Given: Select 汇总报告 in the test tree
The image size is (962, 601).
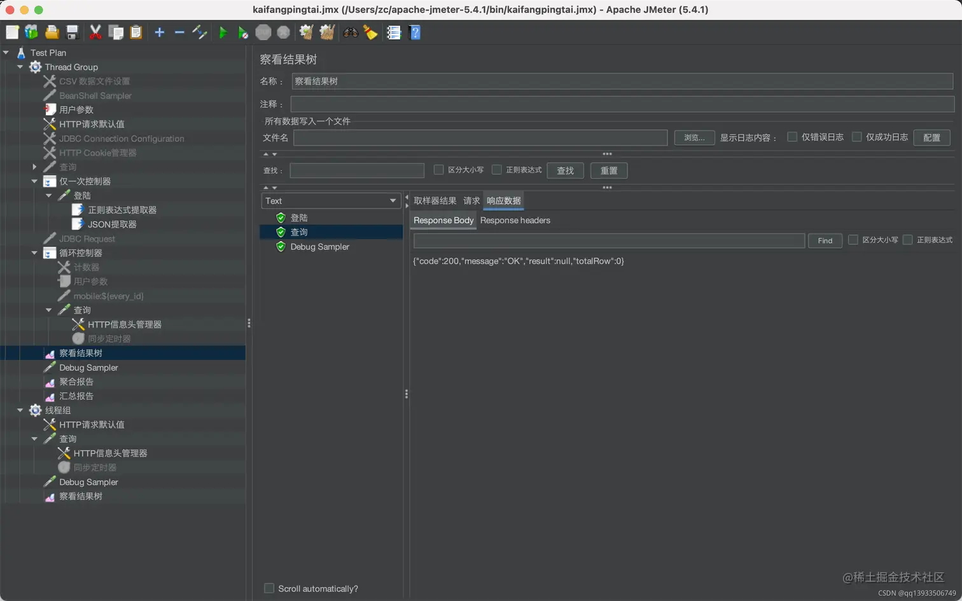Looking at the screenshot, I should point(76,396).
